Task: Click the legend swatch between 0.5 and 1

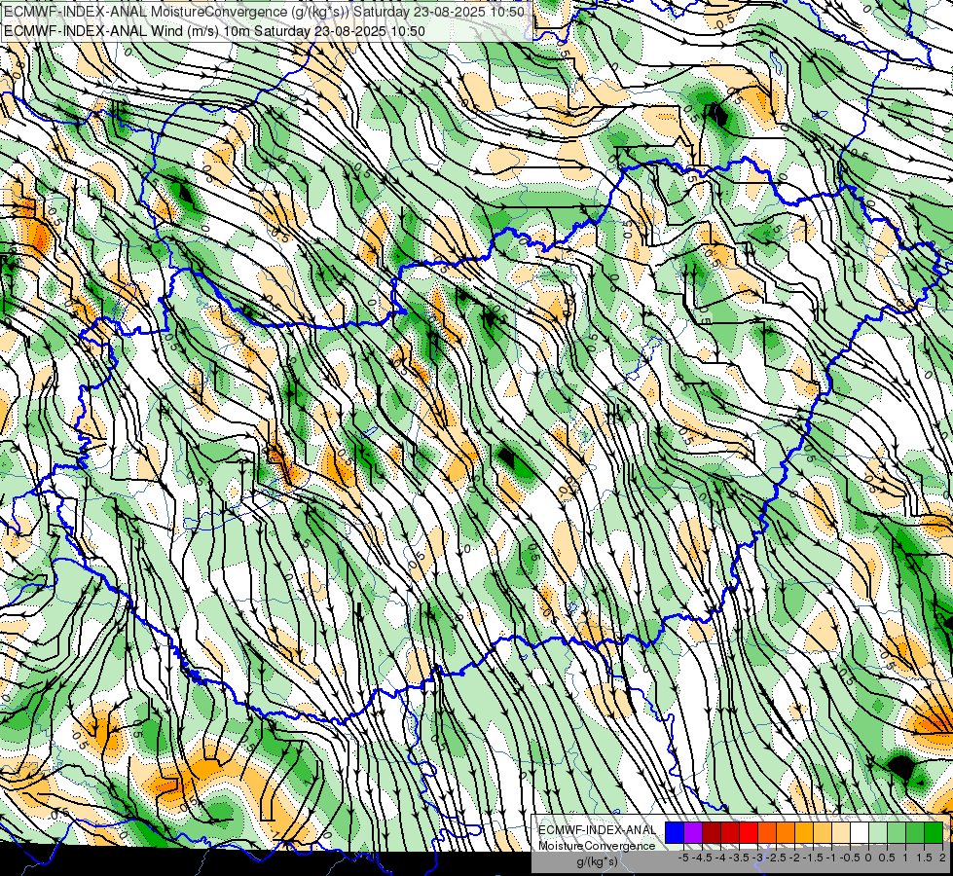Action: tap(897, 833)
